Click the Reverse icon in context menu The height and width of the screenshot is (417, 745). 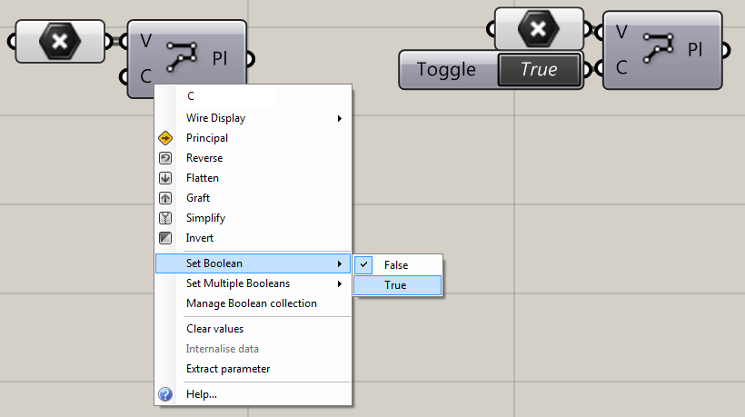click(165, 158)
